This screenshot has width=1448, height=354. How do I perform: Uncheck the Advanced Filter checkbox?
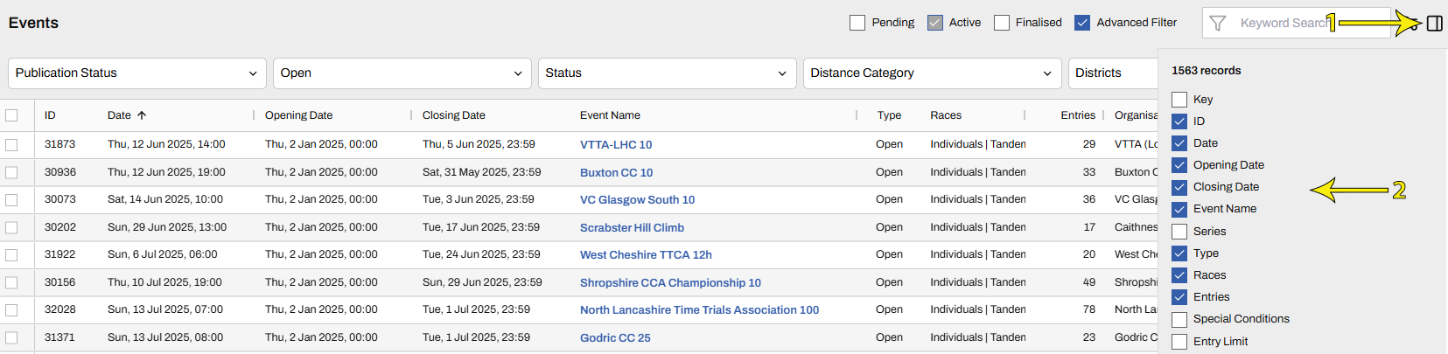point(1082,23)
